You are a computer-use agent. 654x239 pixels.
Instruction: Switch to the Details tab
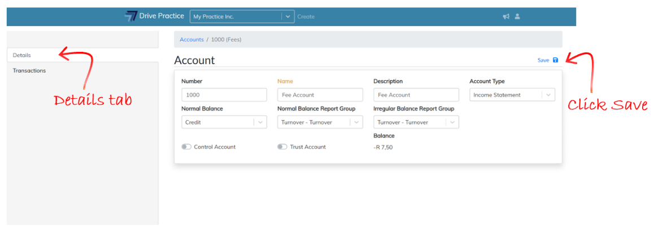[x=22, y=55]
